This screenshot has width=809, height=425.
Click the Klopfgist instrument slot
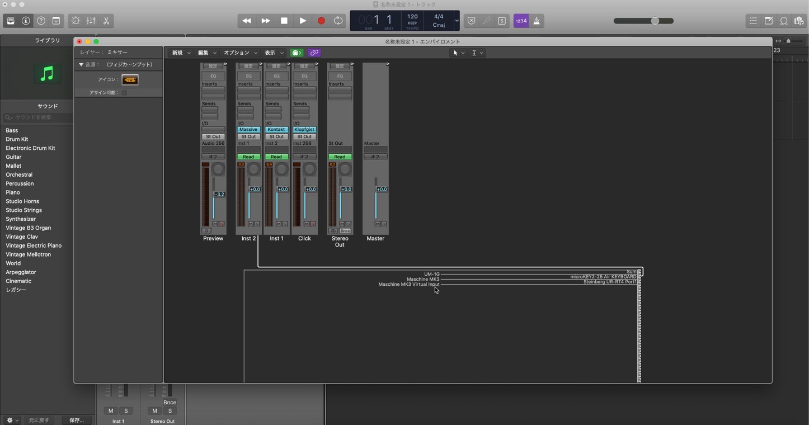pyautogui.click(x=304, y=130)
